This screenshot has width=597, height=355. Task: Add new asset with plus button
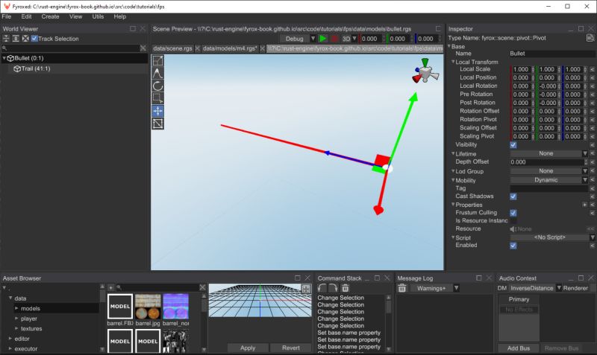click(110, 287)
